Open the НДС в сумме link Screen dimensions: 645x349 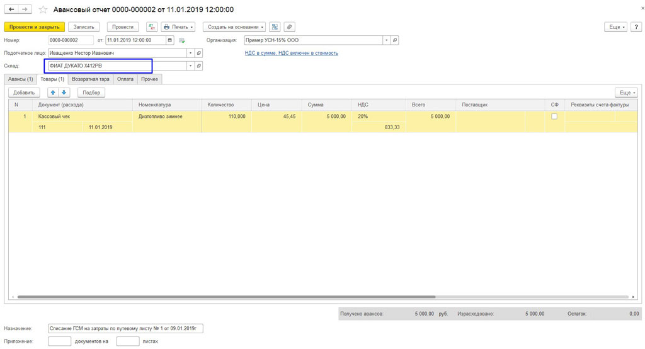click(x=291, y=53)
